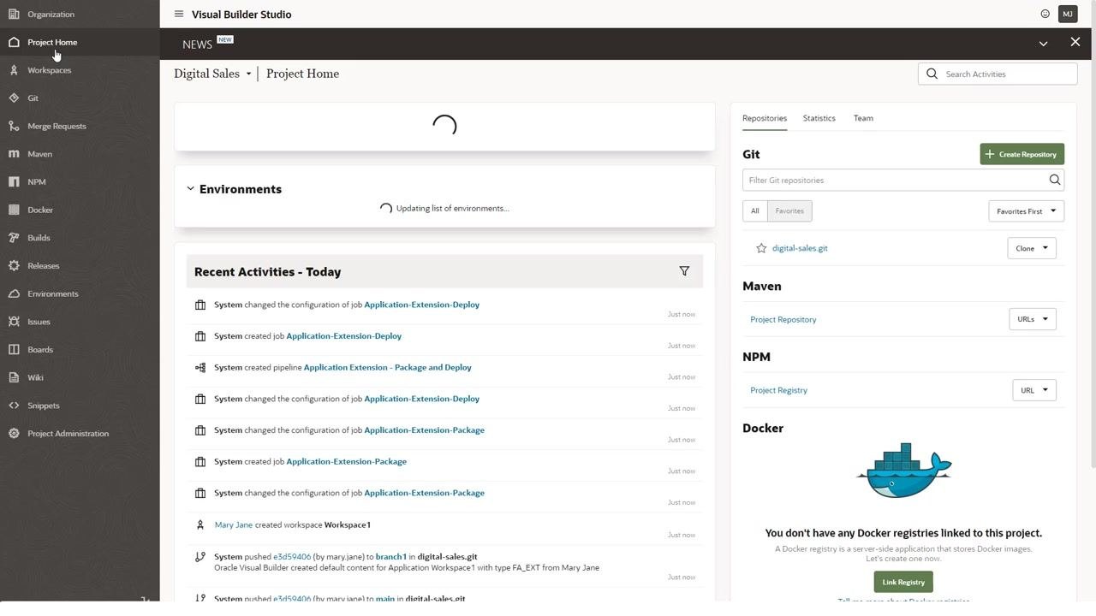Click the Create Repository button

point(1022,154)
